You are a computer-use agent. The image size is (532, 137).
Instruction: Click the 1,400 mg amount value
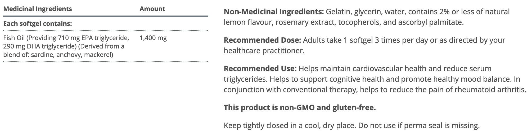click(x=153, y=38)
